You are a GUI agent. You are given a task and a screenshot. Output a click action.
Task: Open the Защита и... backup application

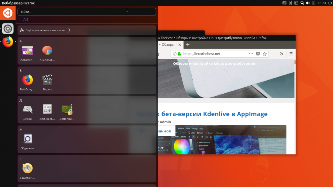pyautogui.click(x=27, y=171)
